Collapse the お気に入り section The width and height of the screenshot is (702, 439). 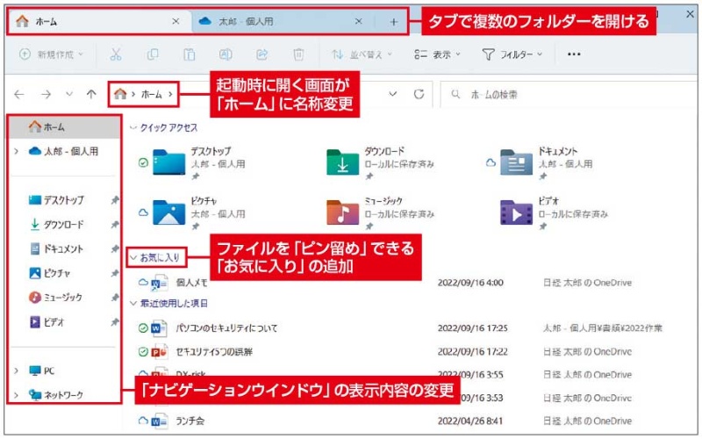point(133,258)
